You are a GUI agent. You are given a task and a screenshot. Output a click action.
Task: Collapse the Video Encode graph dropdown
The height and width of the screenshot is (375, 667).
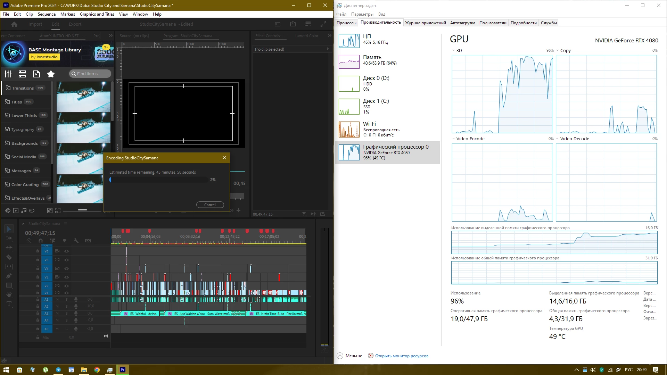point(454,139)
